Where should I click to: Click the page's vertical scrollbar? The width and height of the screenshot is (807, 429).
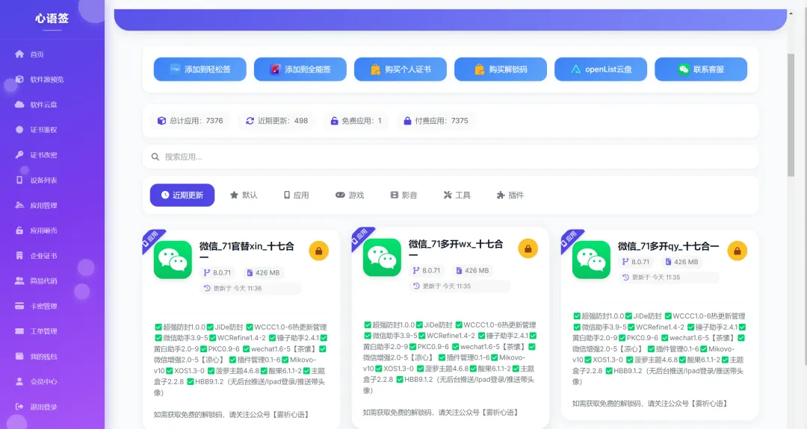(791, 114)
